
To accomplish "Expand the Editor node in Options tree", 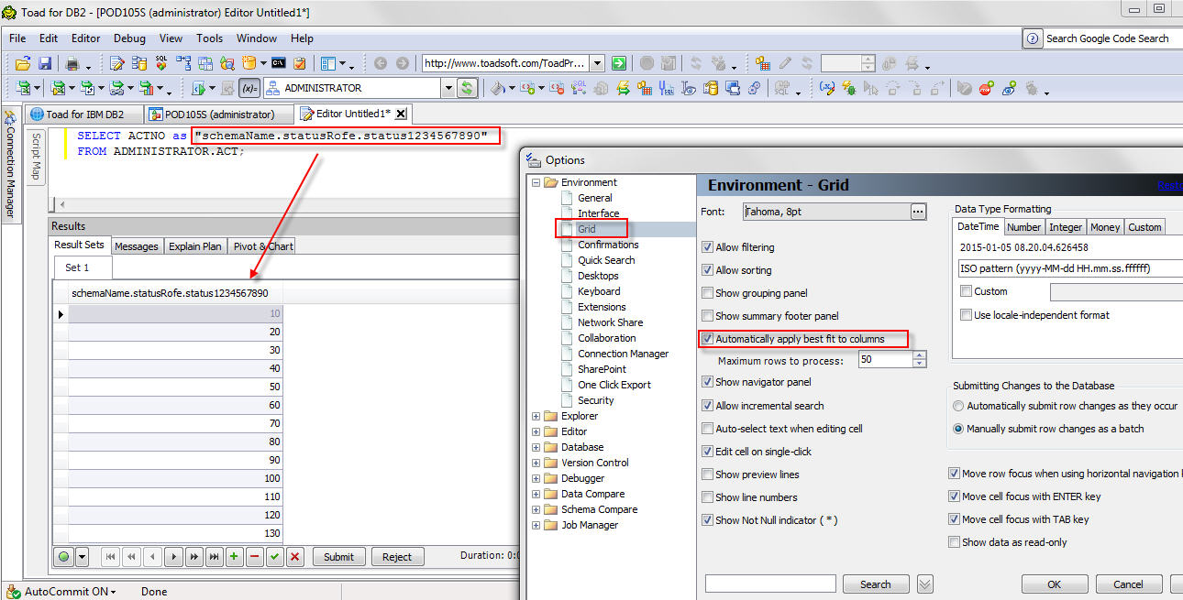I will pos(536,431).
